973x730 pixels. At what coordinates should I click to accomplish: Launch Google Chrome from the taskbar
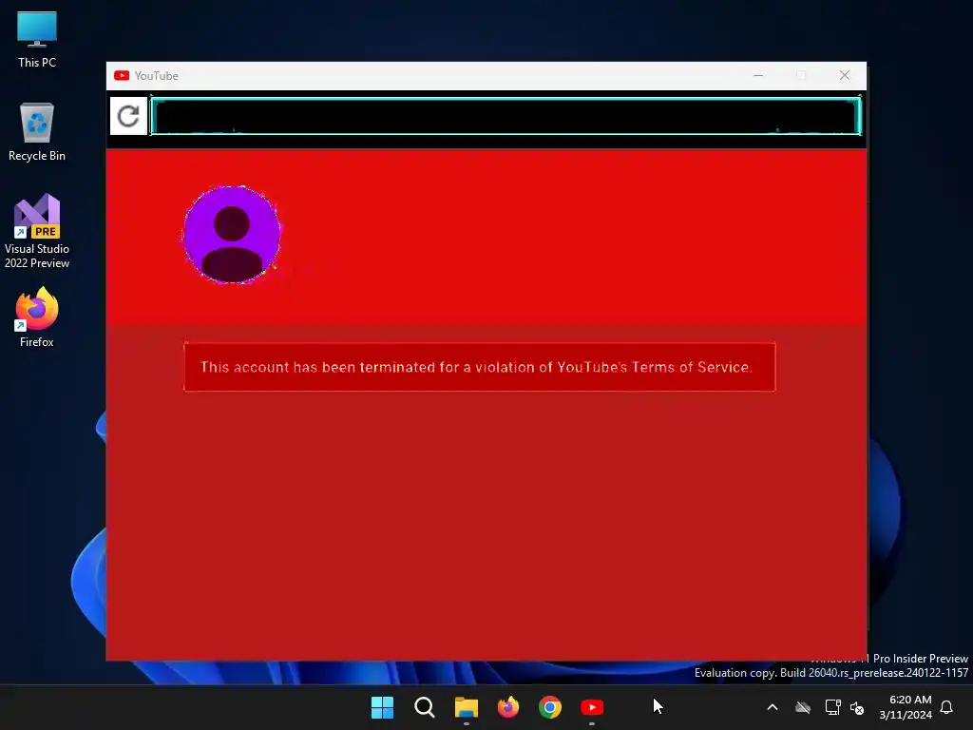pyautogui.click(x=550, y=707)
